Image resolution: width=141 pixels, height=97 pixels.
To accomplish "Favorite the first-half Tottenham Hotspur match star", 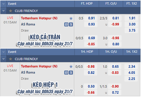I will (71, 66).
